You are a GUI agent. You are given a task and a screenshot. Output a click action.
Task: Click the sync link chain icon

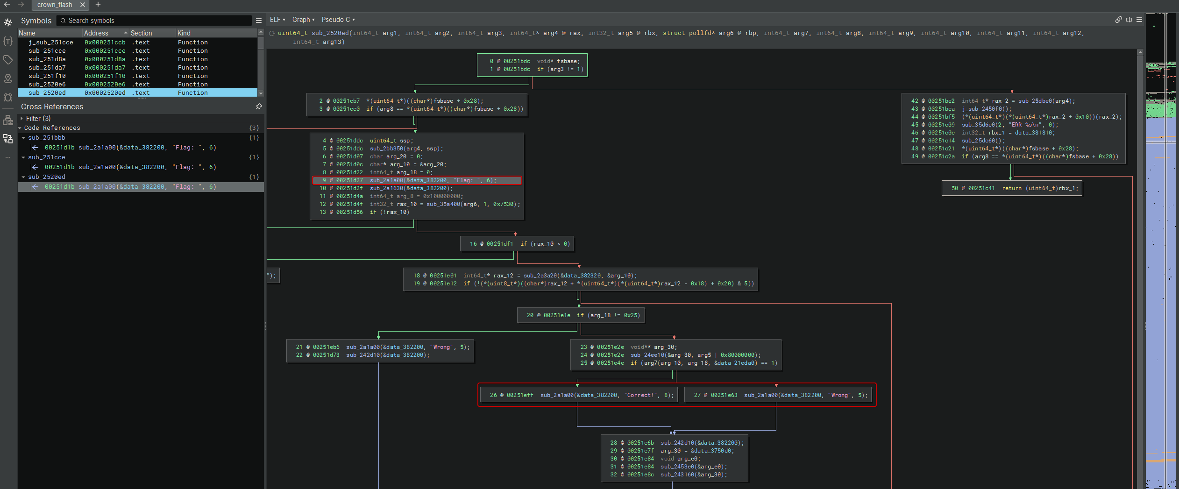1118,20
